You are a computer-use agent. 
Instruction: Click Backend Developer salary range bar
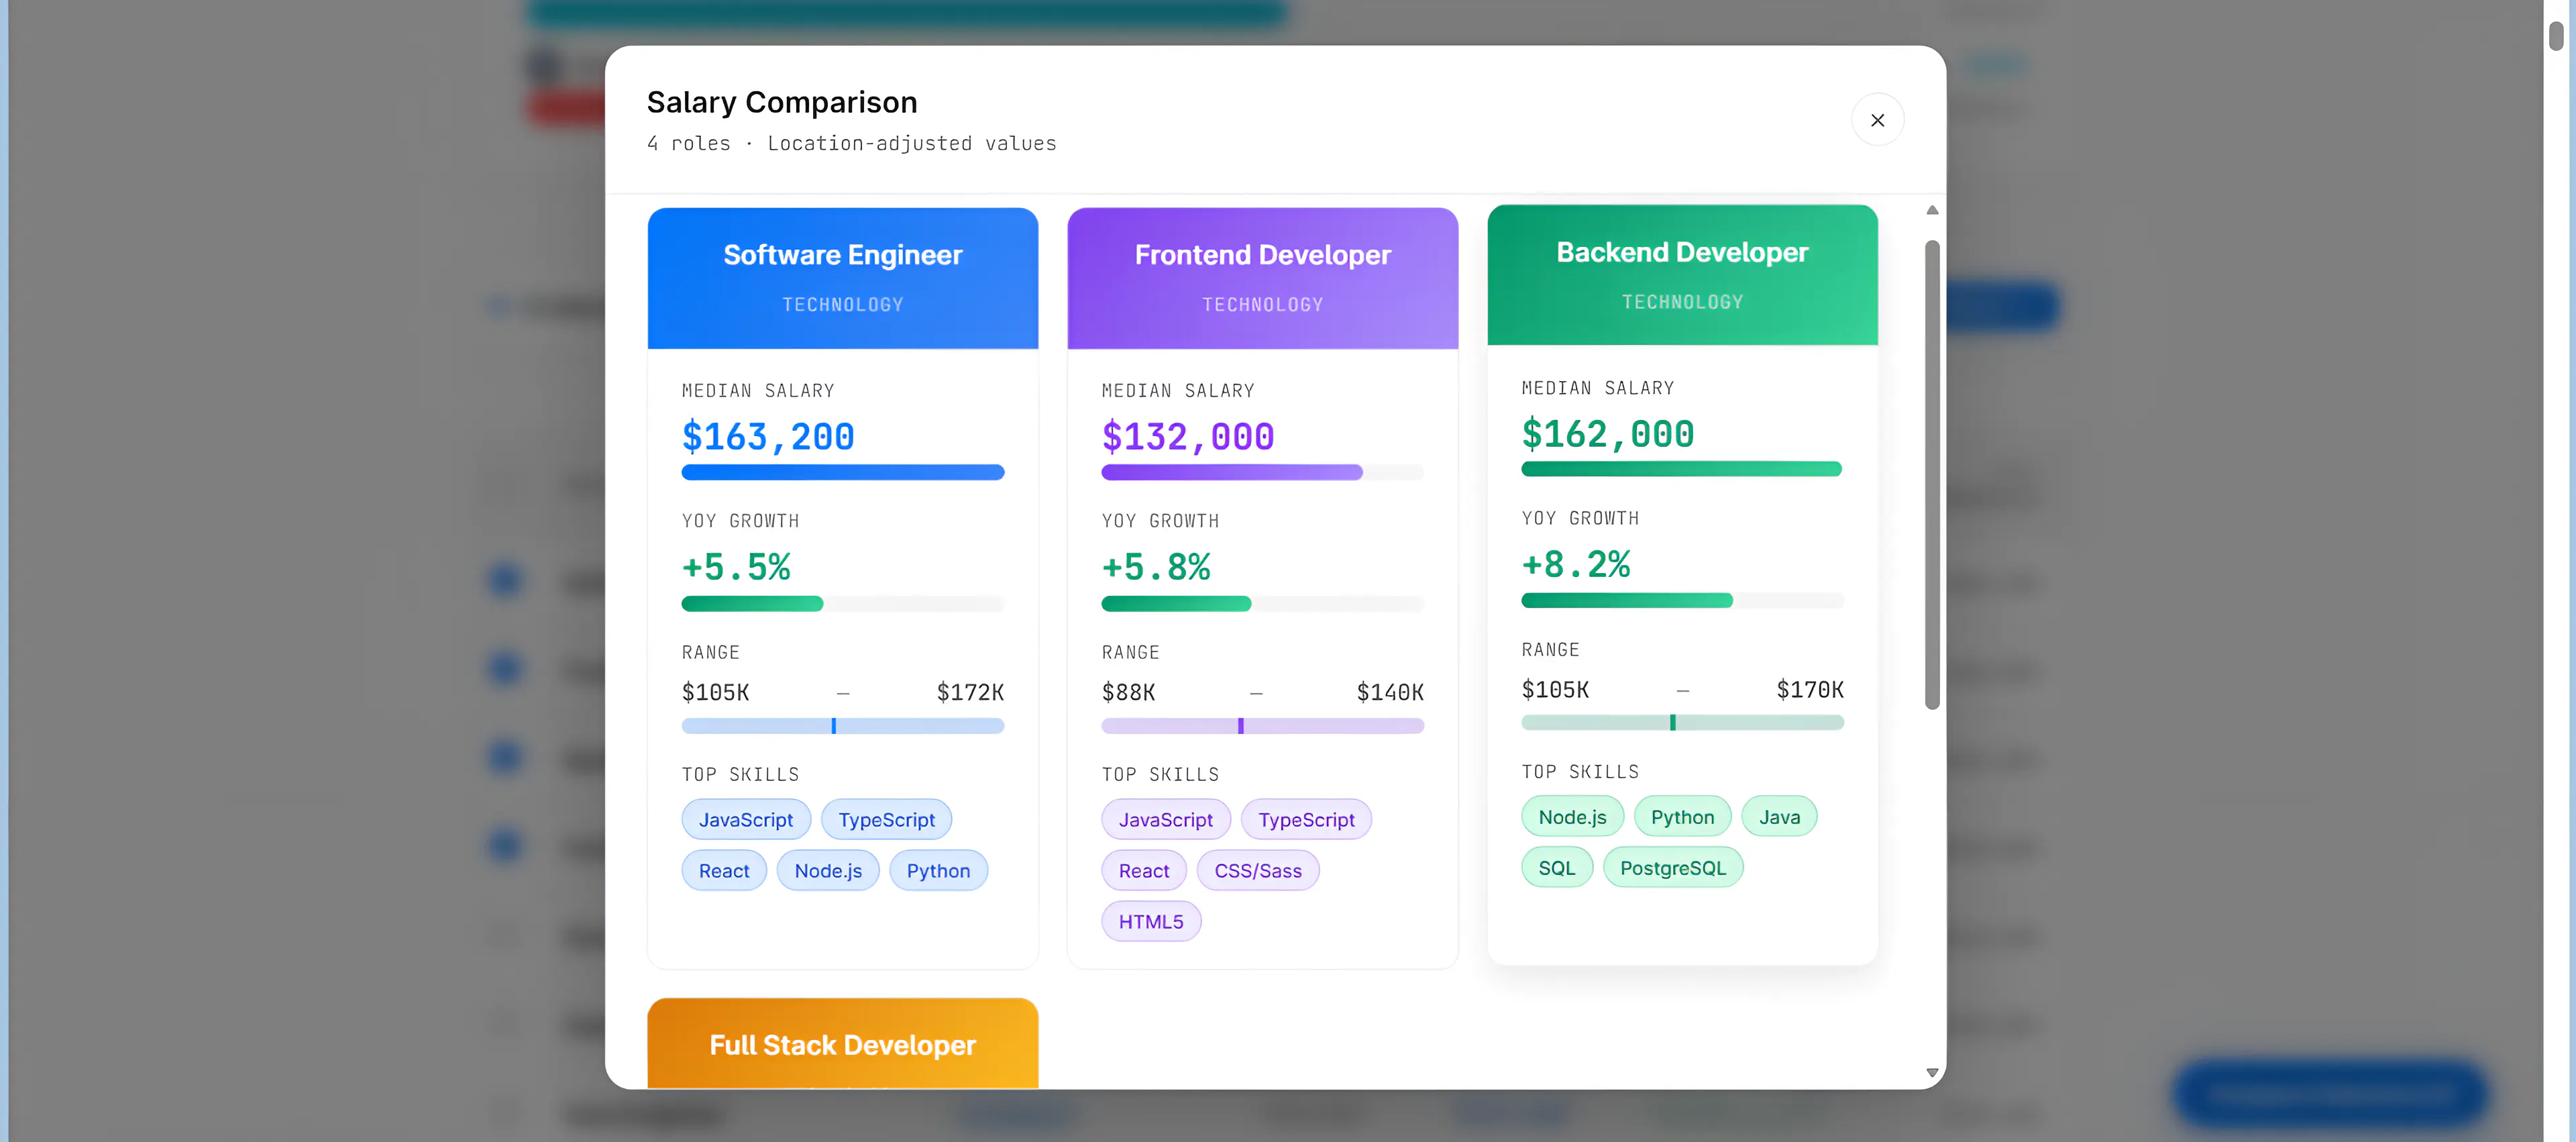(1682, 723)
